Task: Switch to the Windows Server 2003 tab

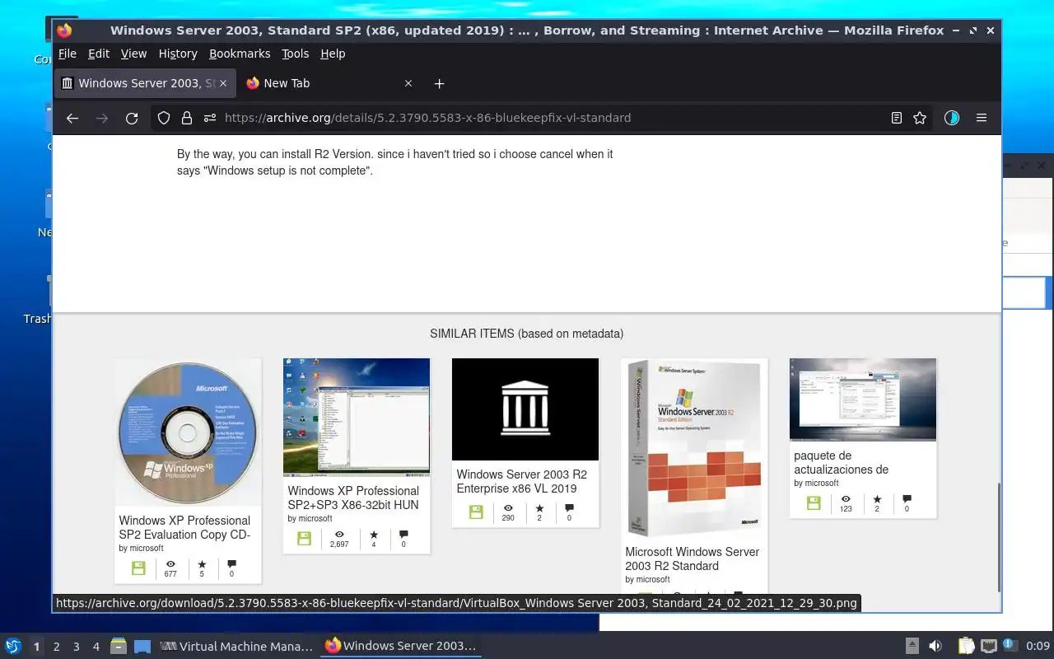Action: point(145,83)
